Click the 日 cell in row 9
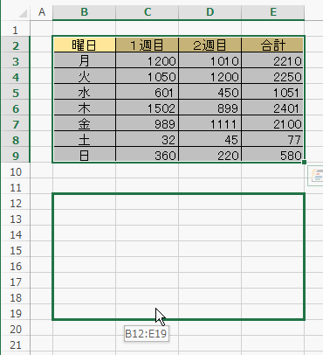Image resolution: width=323 pixels, height=355 pixels. (x=85, y=155)
